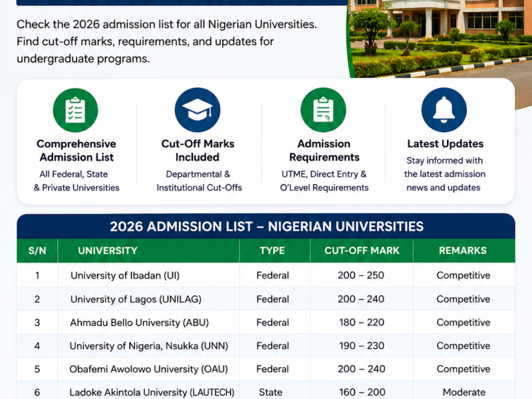
Task: Click serial number 1 in the table
Action: point(37,275)
